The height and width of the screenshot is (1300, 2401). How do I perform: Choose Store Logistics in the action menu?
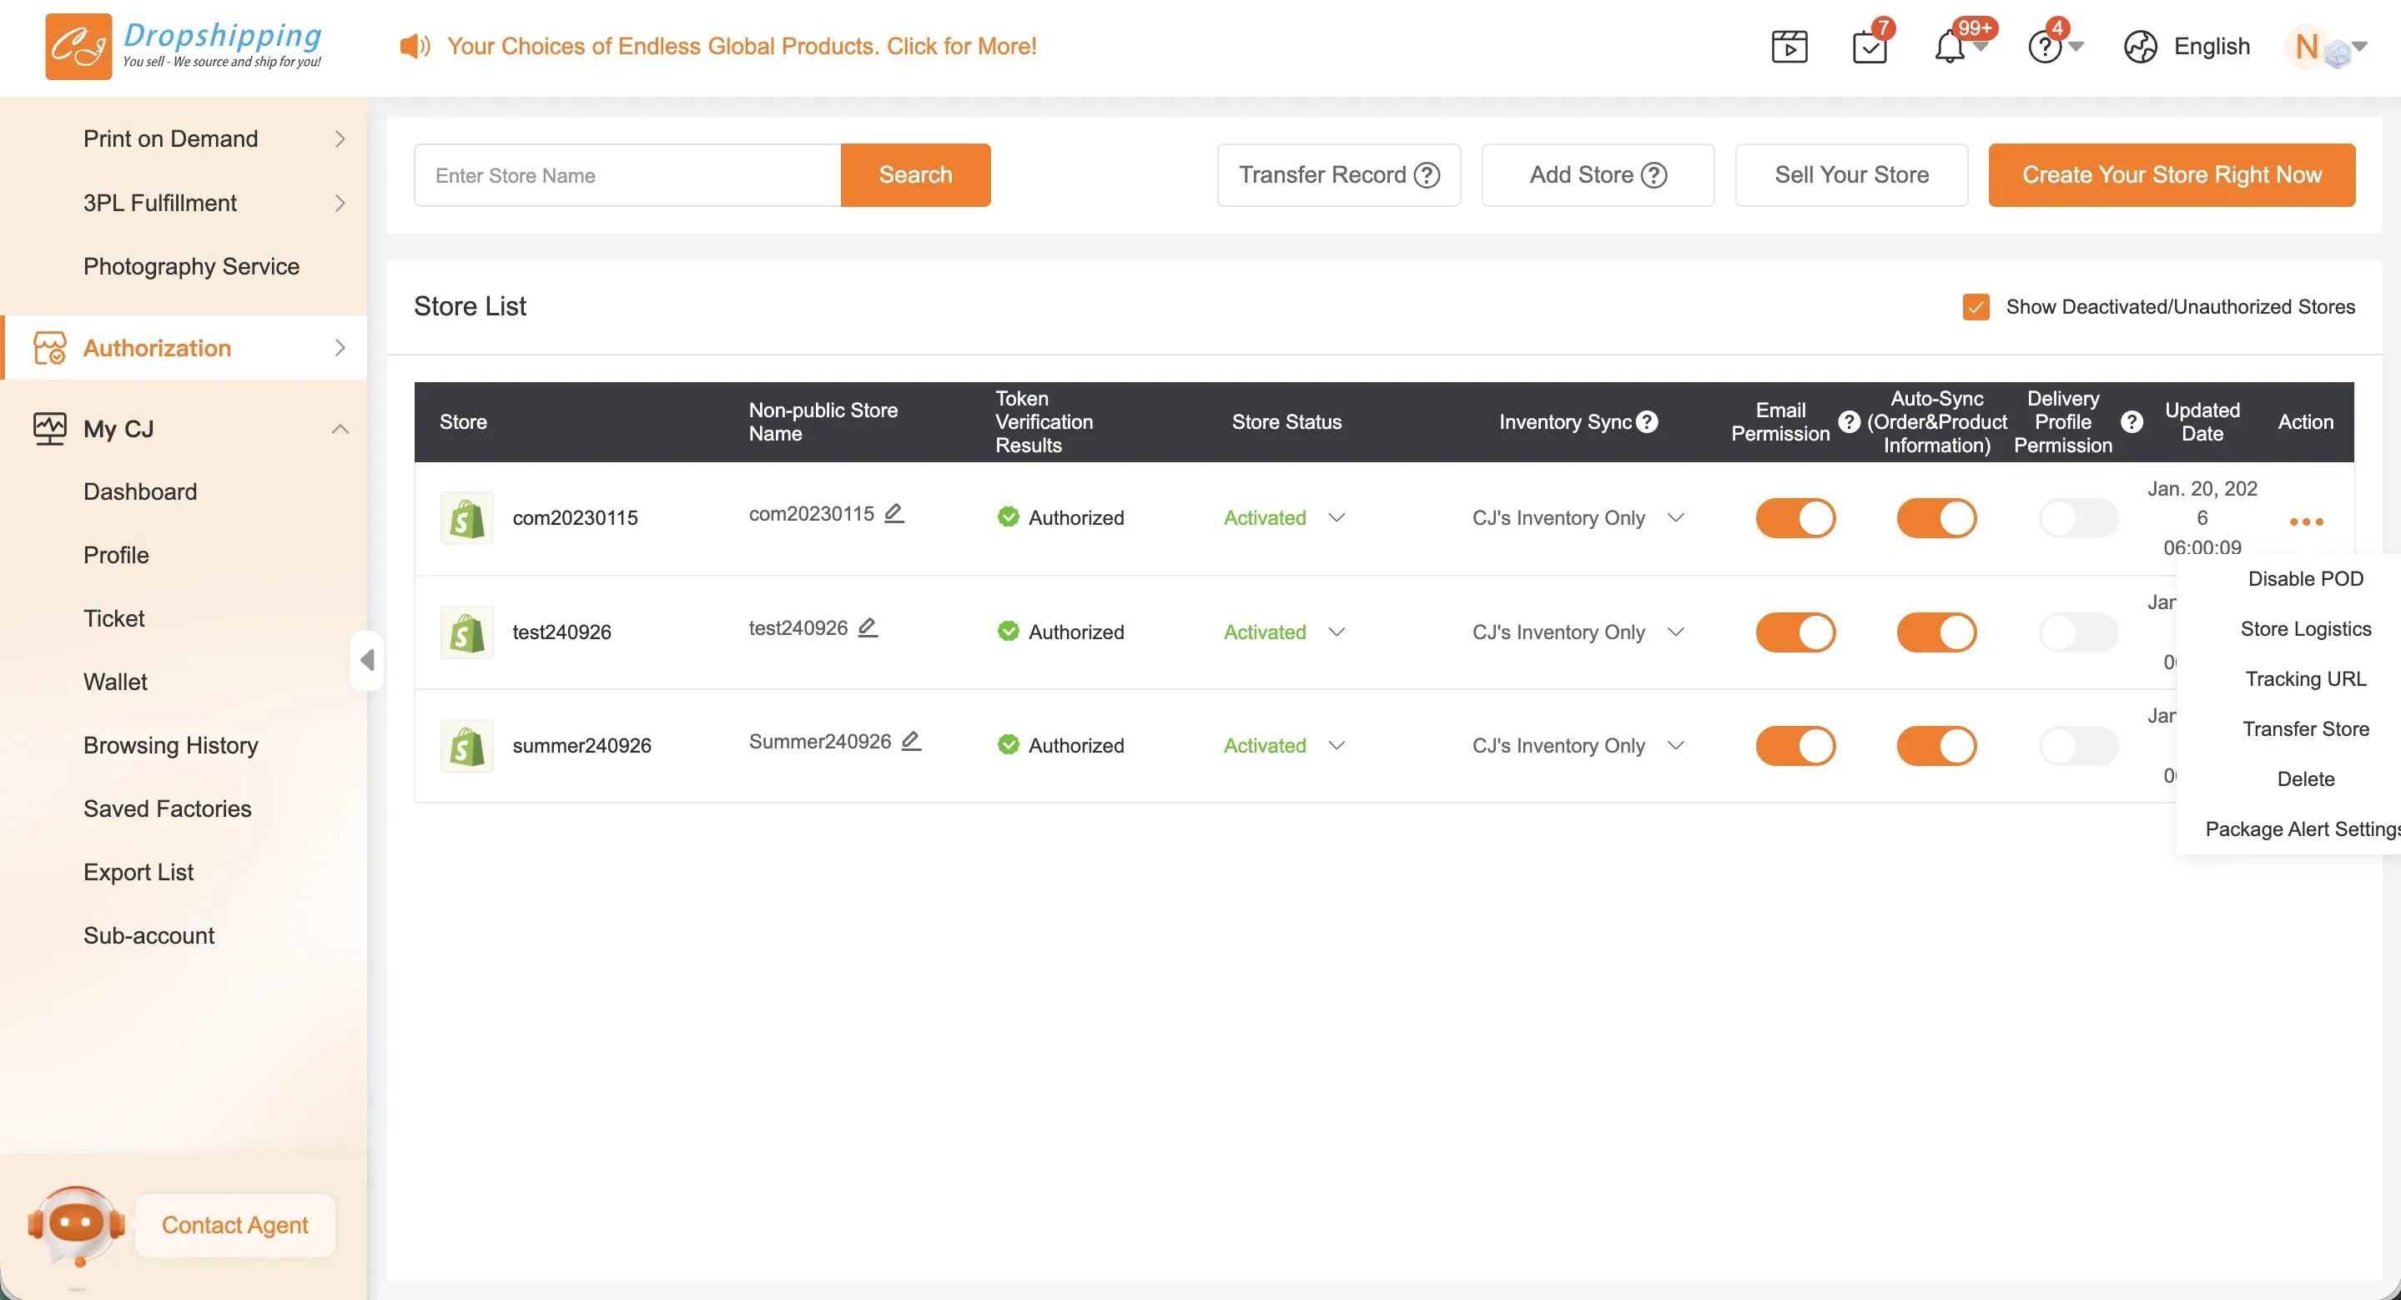pyautogui.click(x=2305, y=629)
